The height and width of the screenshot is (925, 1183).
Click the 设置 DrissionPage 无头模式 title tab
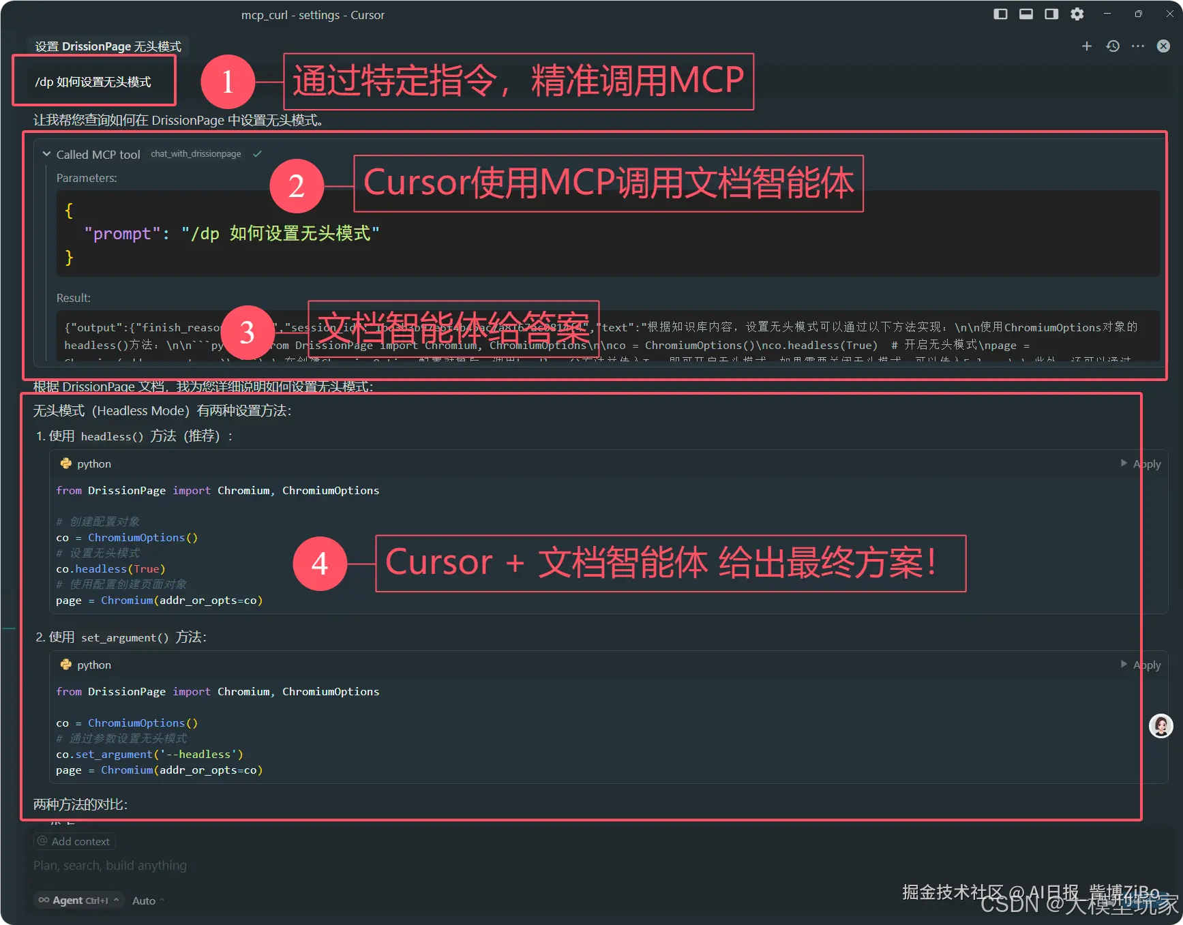point(107,46)
